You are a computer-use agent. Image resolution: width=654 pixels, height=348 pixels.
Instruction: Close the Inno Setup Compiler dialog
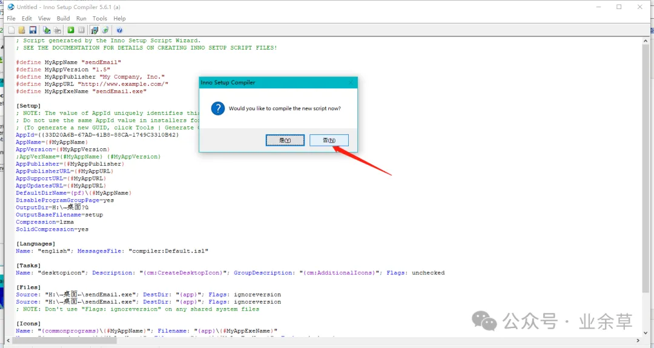coord(351,82)
